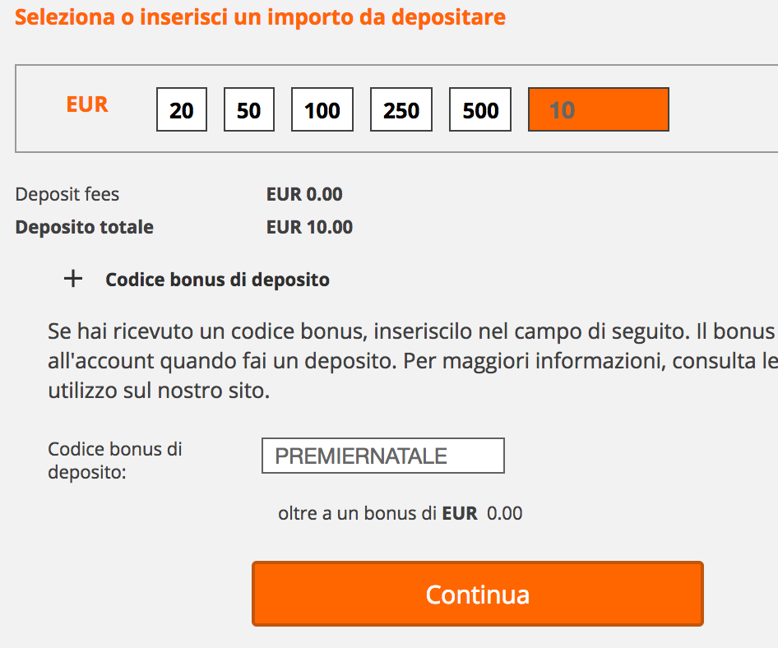Click the orange EUR currency label
Viewport: 778px width, 648px height.
87,104
